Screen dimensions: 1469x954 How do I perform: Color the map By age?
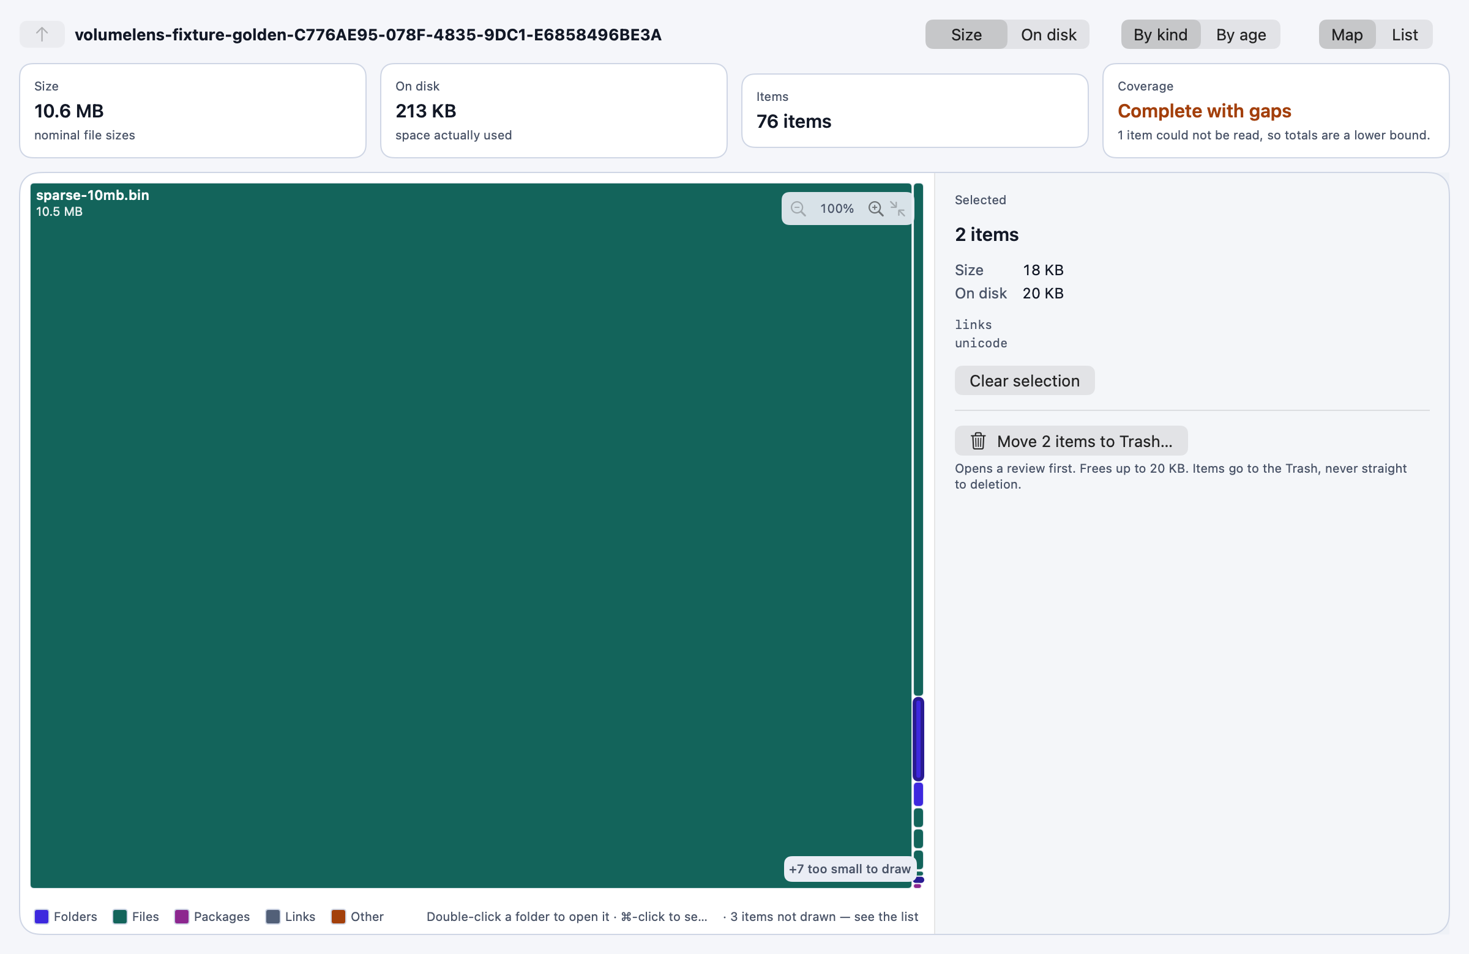[1241, 34]
